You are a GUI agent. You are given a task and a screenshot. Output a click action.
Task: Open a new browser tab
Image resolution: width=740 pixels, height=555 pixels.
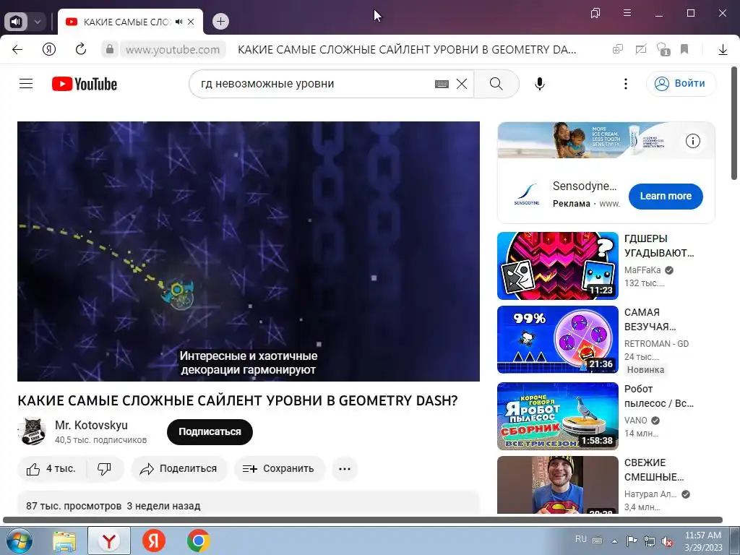[x=220, y=22]
